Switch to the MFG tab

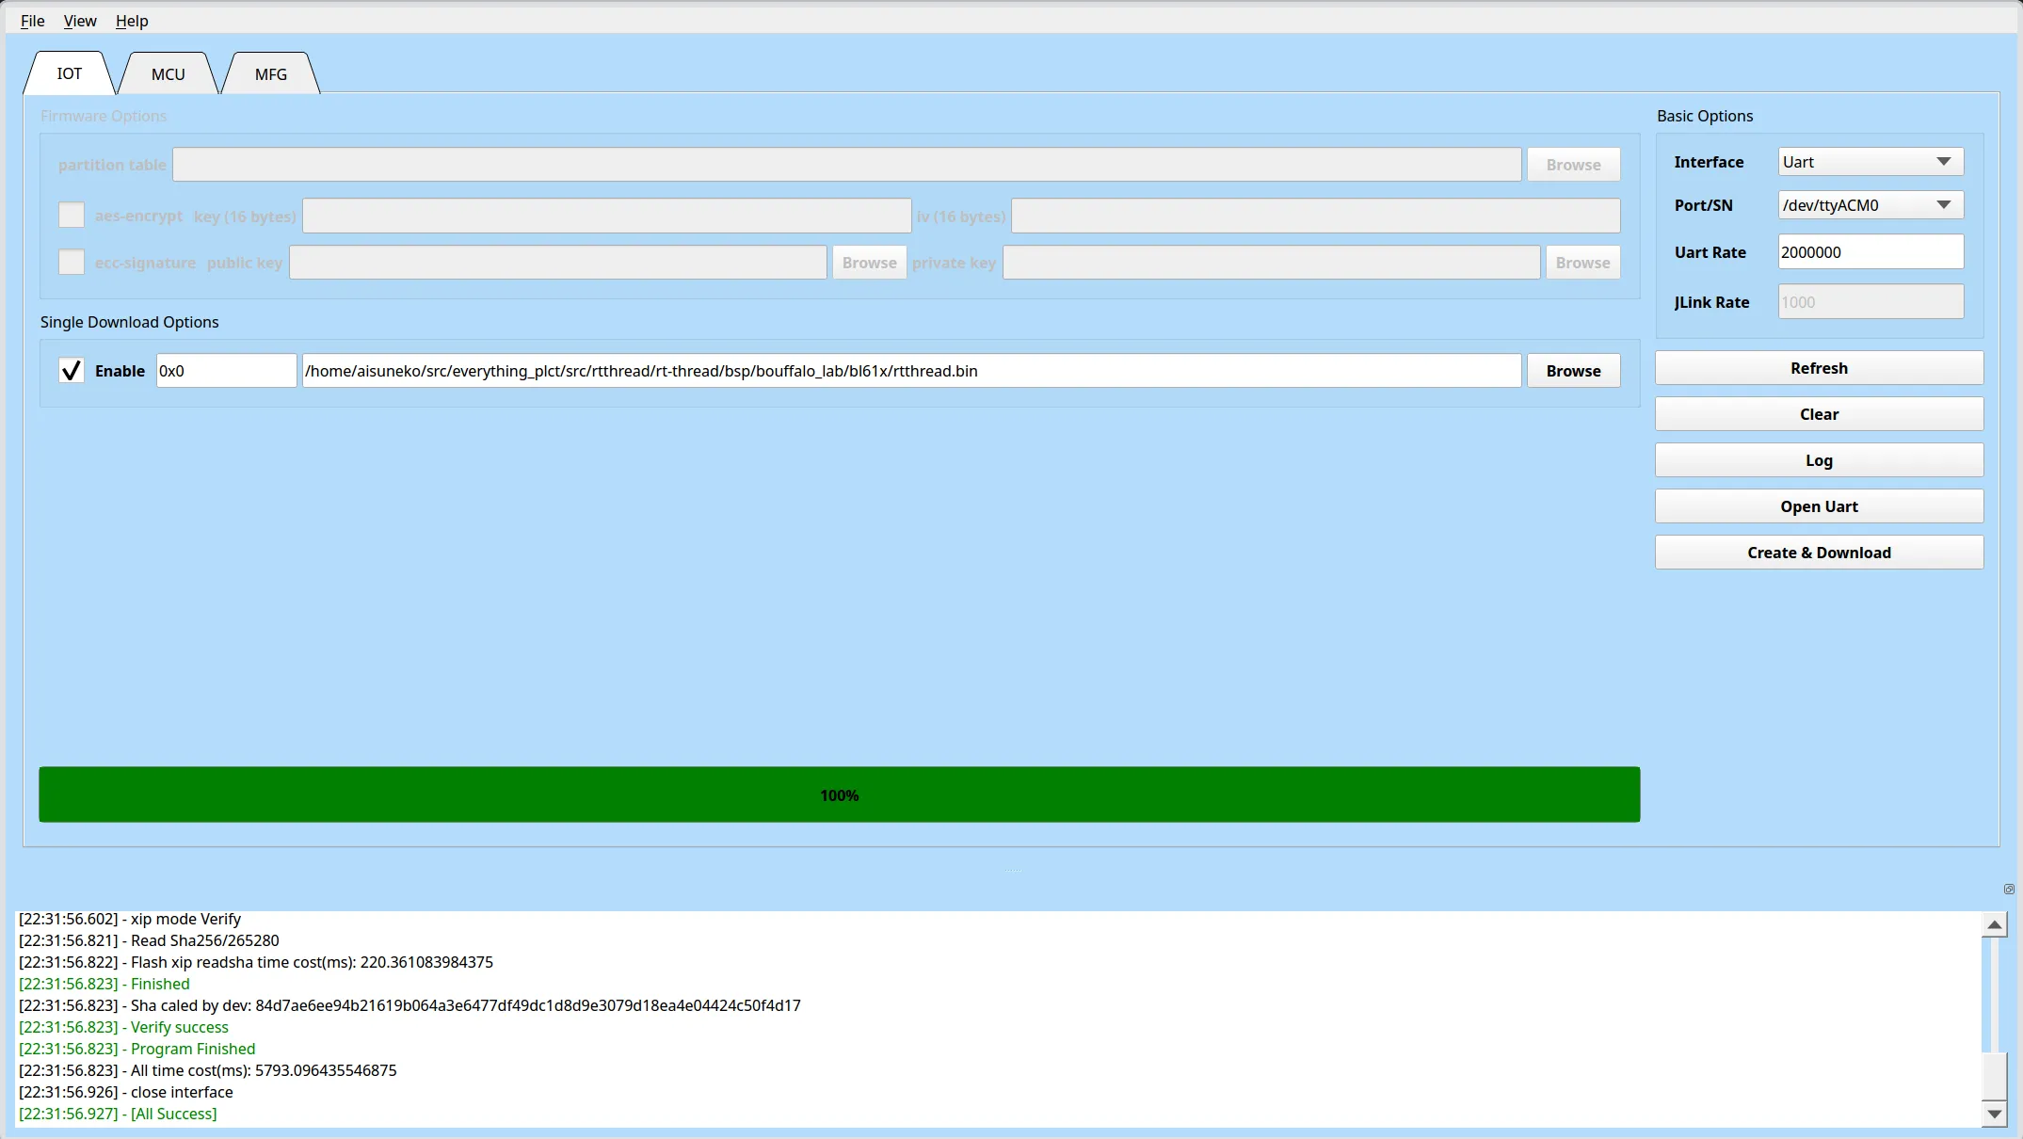point(271,74)
